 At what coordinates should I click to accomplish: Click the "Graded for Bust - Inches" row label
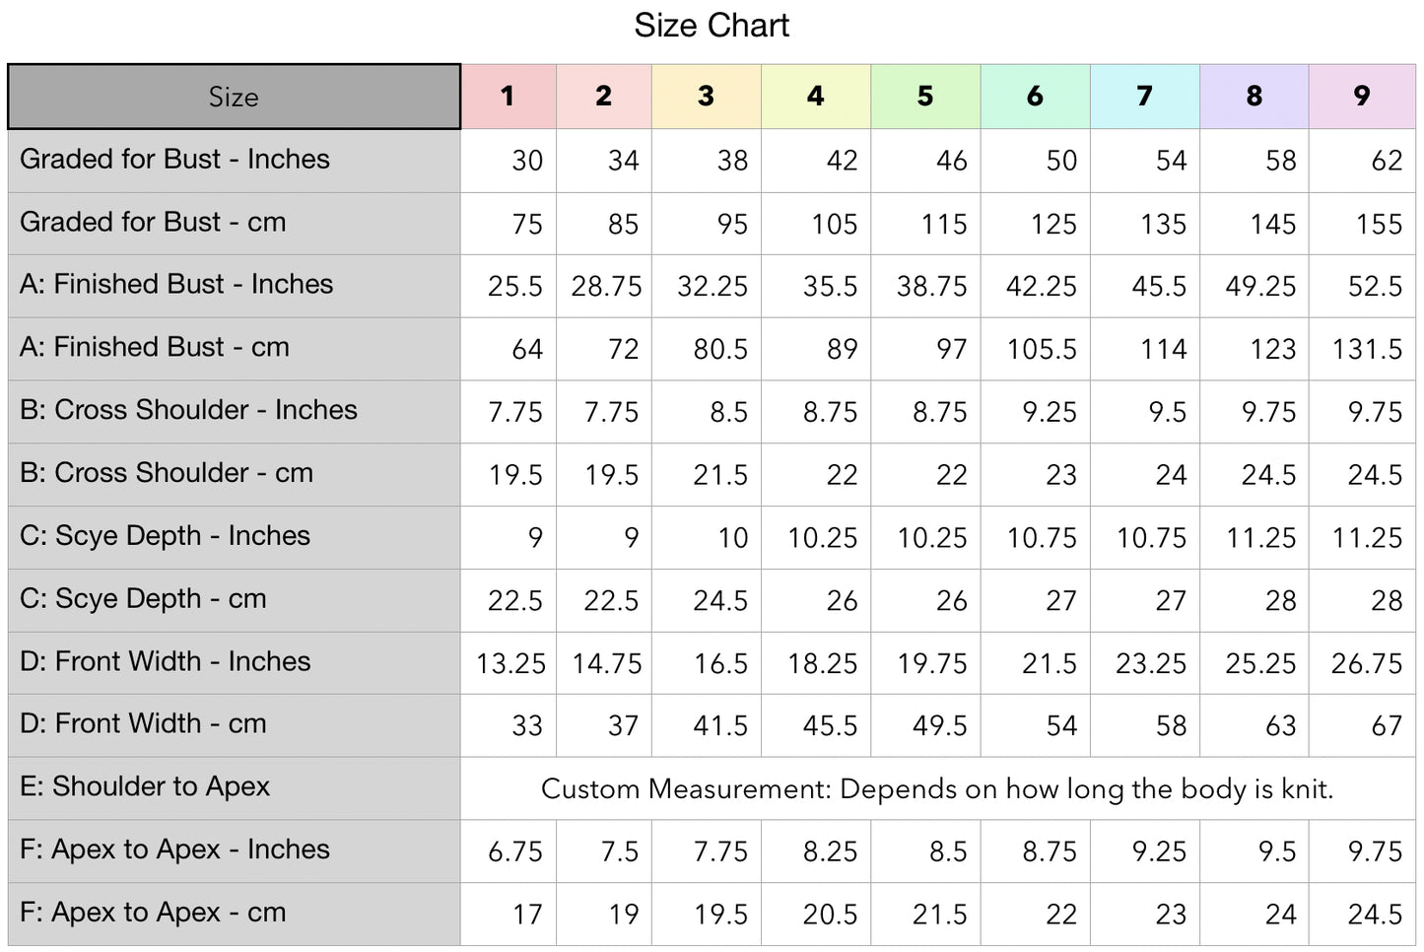pyautogui.click(x=174, y=160)
